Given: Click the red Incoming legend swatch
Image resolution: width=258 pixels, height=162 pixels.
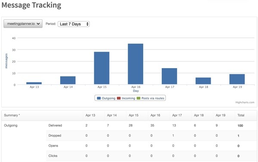Looking at the screenshot, I should [119, 98].
